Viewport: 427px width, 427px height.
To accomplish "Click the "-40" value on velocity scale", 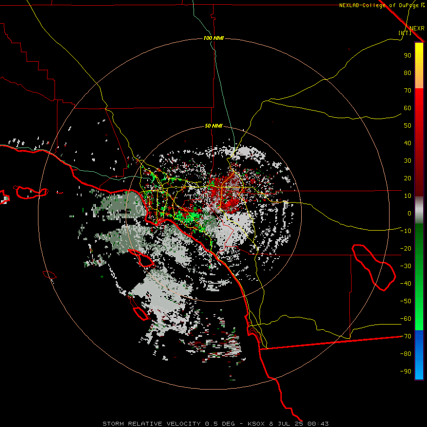I will [x=406, y=284].
